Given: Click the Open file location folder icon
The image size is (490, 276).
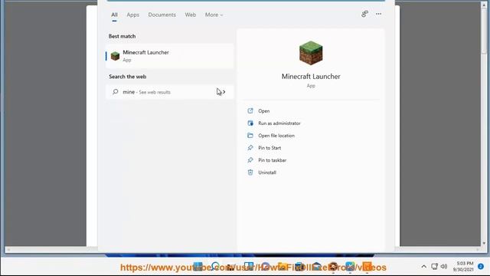Looking at the screenshot, I should (x=250, y=135).
